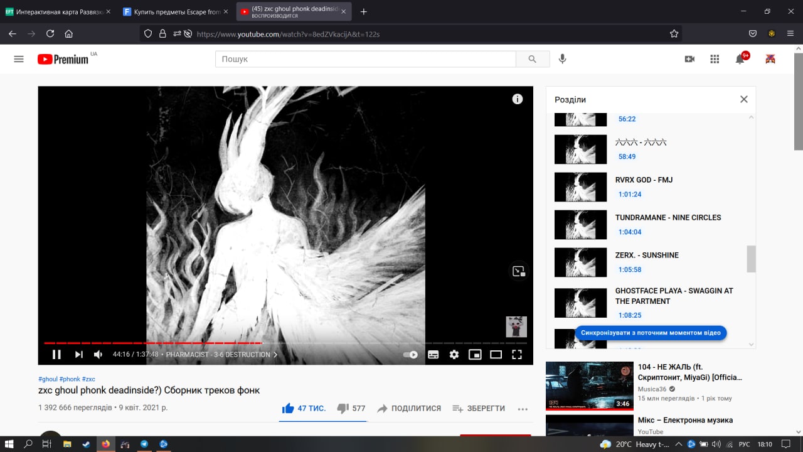Share the video via ПОДІЛИТИСЯ

[x=409, y=409]
